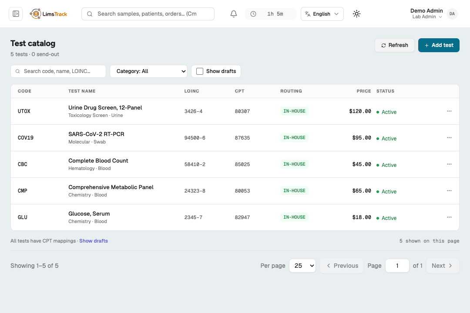Click CPT code 82947
The width and height of the screenshot is (470, 313).
[x=242, y=217]
